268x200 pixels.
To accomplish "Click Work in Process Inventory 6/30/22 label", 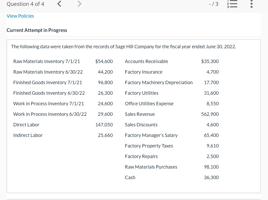I will [50, 114].
